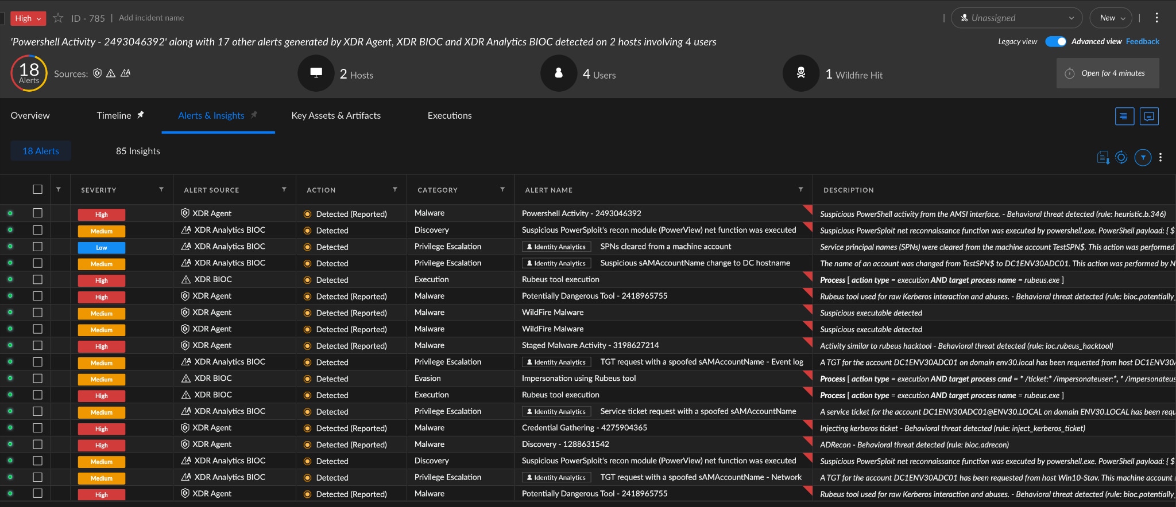
Task: Select the 18 Alerts sub-tab button
Action: [x=41, y=151]
